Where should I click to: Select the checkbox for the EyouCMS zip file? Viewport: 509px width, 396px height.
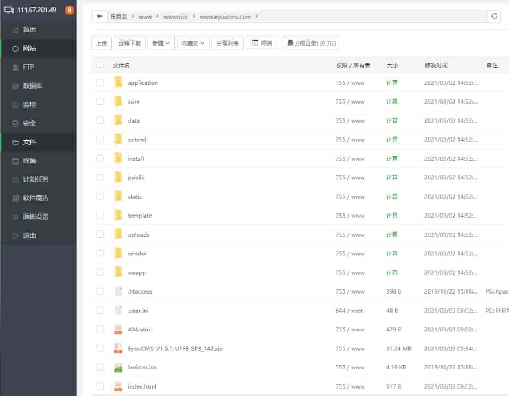(100, 348)
